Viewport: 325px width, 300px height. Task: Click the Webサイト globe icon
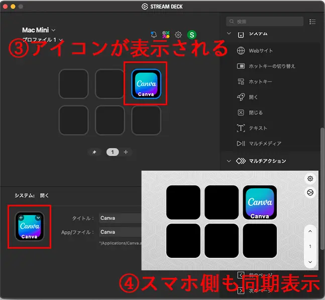[241, 51]
